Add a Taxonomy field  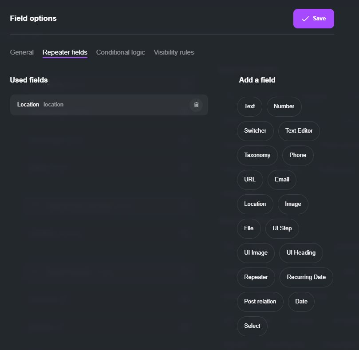click(x=257, y=155)
